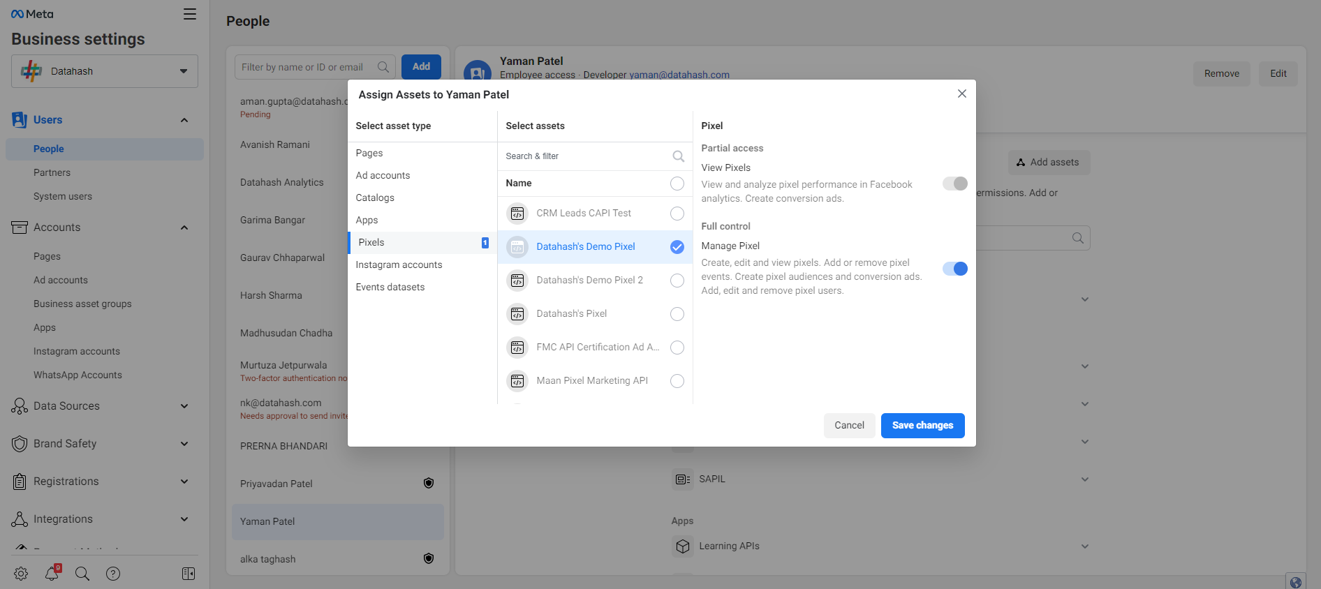This screenshot has height=589, width=1321.
Task: Toggle the Manage Pixel switch
Action: (x=955, y=269)
